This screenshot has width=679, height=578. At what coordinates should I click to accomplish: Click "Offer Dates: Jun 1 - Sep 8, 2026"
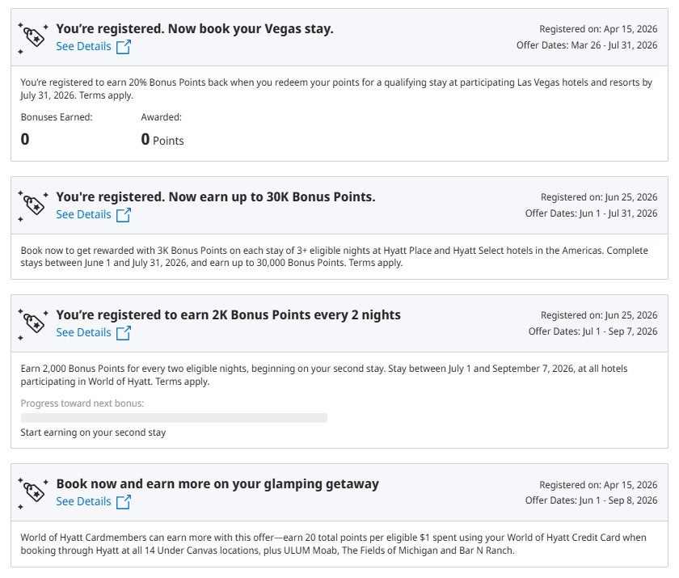pos(591,500)
